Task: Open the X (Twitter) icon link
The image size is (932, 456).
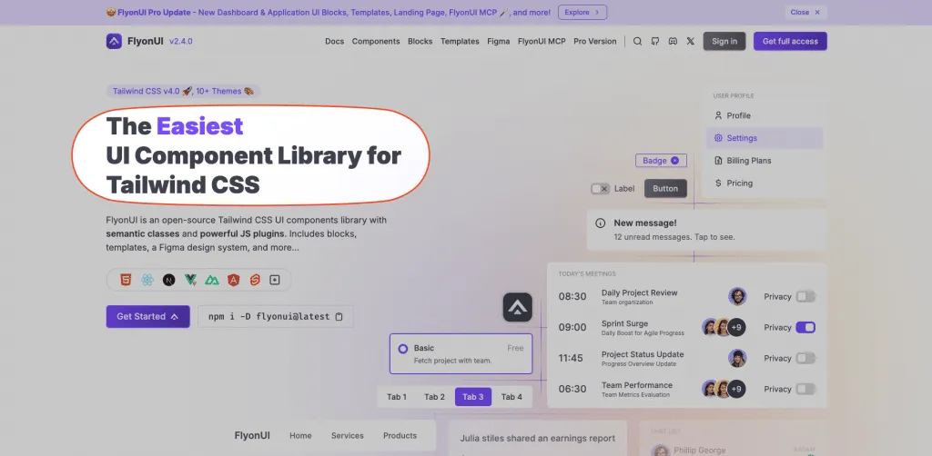Action: (x=690, y=42)
